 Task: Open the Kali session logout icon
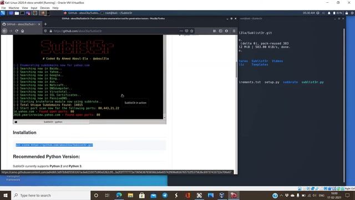click(352, 13)
